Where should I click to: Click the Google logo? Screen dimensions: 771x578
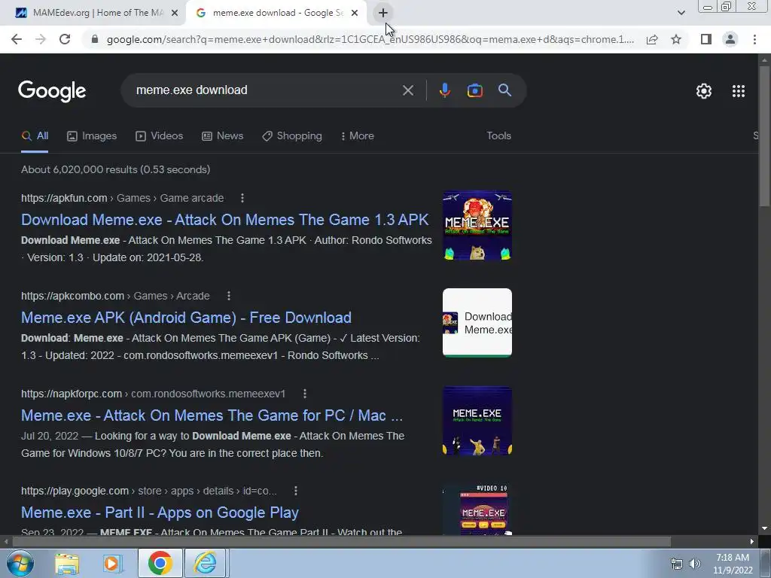[52, 91]
